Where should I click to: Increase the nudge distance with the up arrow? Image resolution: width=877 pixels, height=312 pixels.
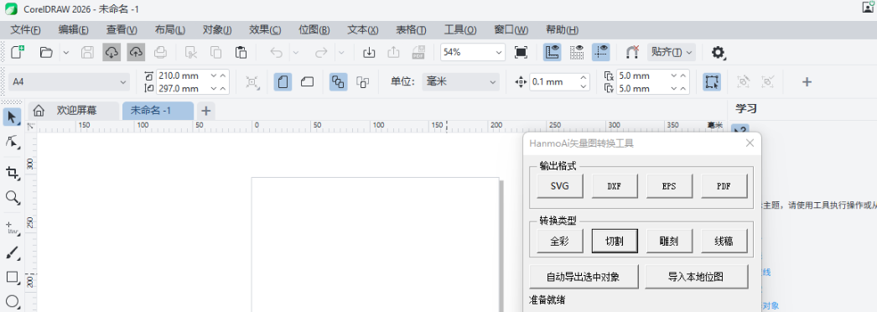pyautogui.click(x=584, y=78)
